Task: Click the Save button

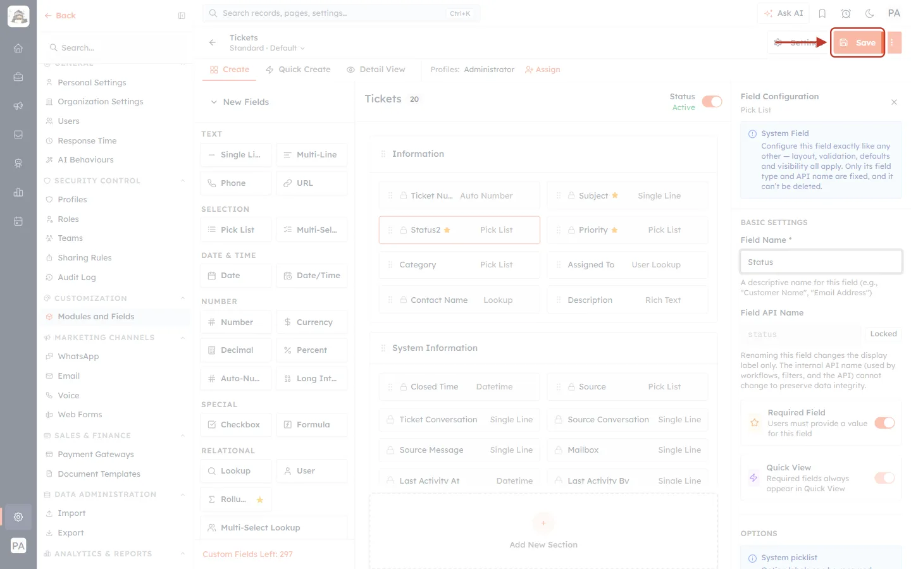Action: click(x=858, y=42)
